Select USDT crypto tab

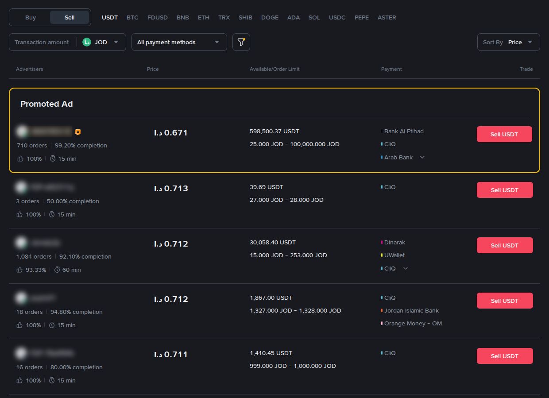click(110, 18)
